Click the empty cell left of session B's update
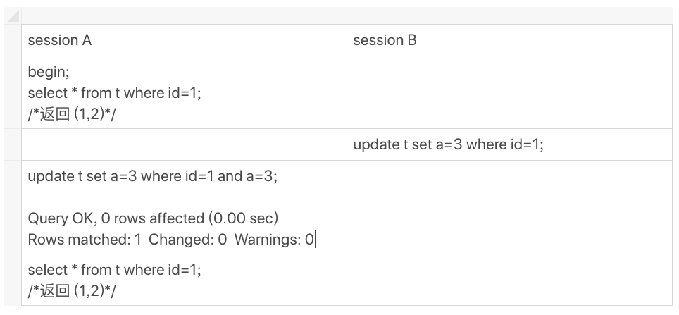The image size is (679, 315). click(184, 144)
